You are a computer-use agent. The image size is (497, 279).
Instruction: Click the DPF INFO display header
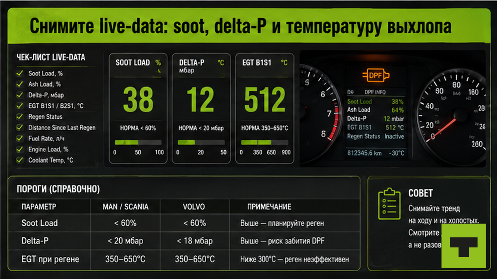(375, 92)
